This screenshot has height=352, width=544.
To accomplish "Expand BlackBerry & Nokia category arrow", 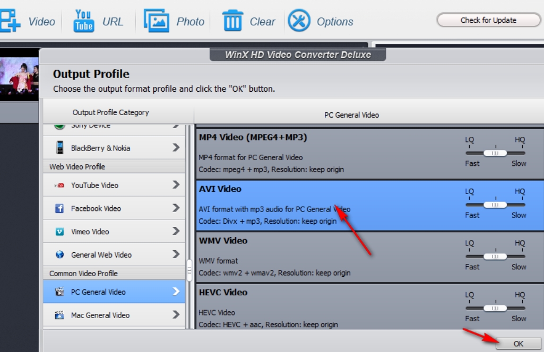I will click(176, 147).
